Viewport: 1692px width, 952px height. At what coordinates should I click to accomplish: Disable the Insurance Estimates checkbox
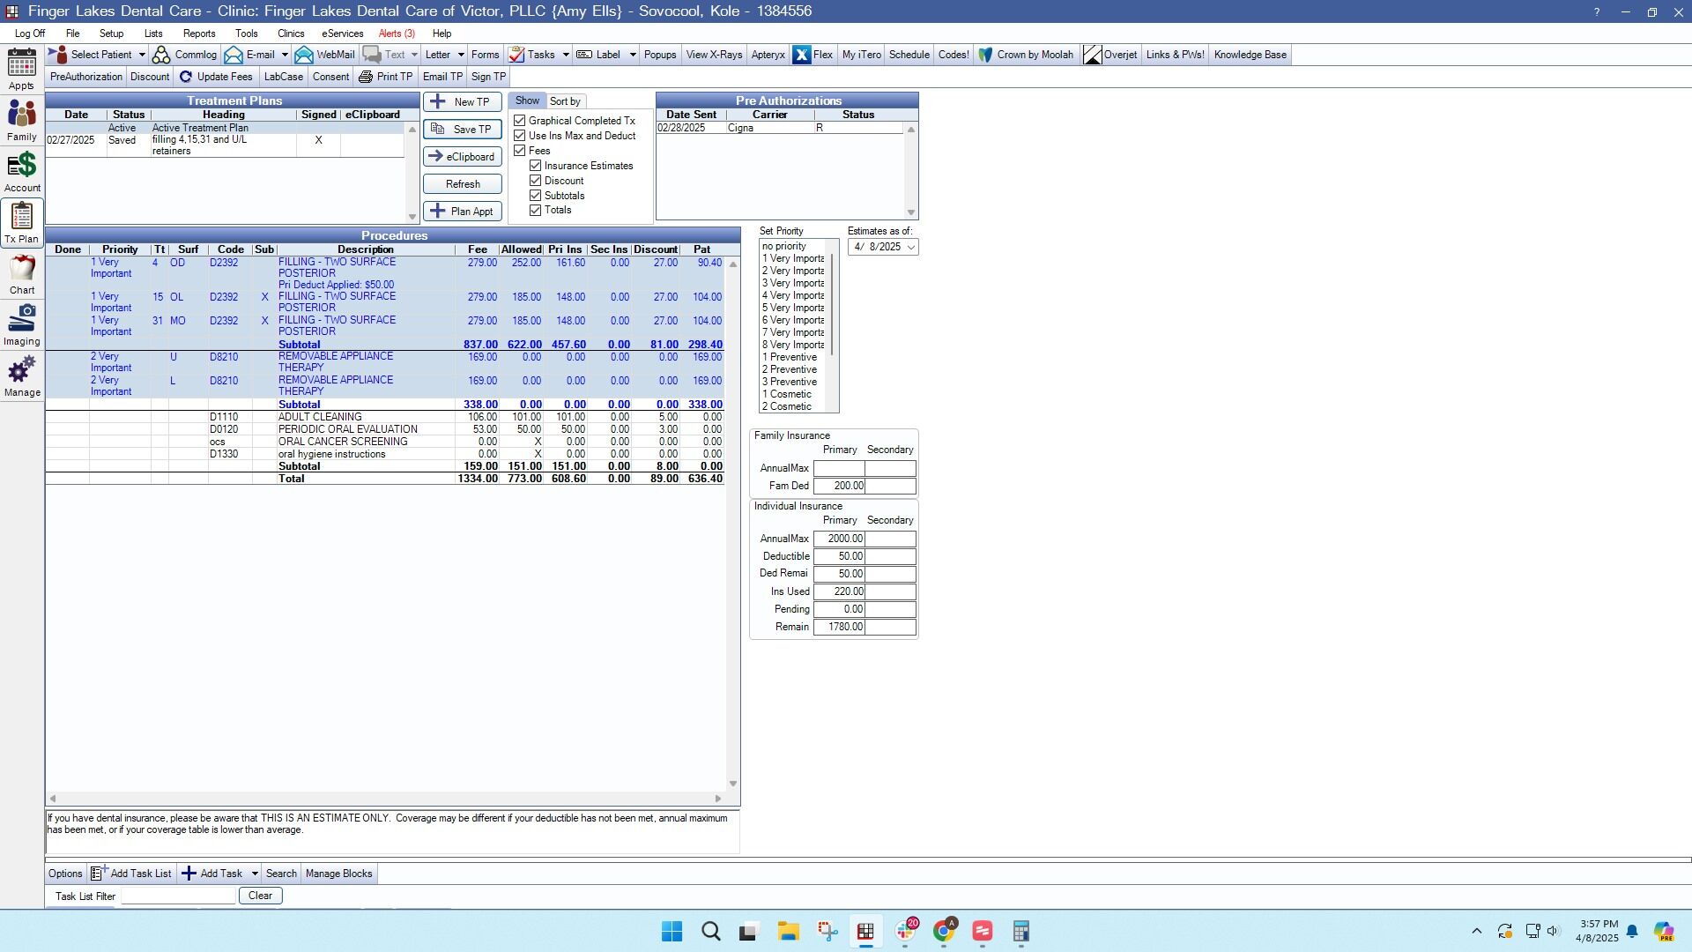pos(535,166)
